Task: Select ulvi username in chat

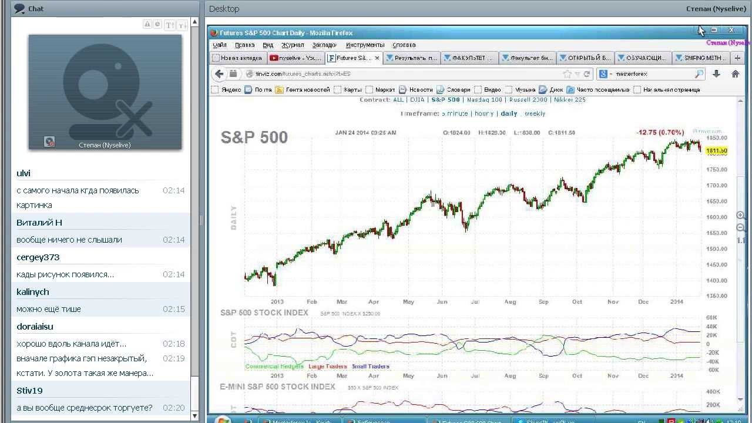Action: coord(23,173)
